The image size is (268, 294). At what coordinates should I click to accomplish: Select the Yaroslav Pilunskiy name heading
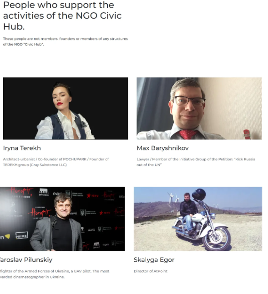[x=26, y=260]
